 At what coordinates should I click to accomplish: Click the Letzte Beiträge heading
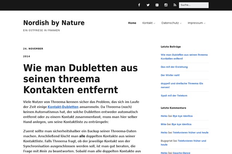(171, 47)
